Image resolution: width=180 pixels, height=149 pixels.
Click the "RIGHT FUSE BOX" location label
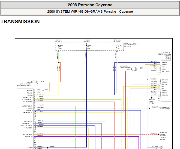tap(131, 45)
